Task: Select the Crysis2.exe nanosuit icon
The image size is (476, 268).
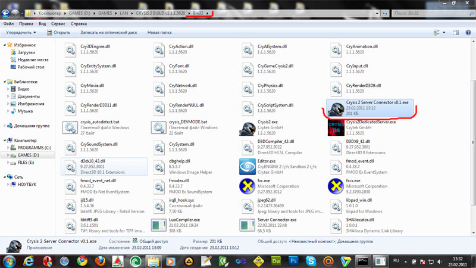Action: pos(248,127)
